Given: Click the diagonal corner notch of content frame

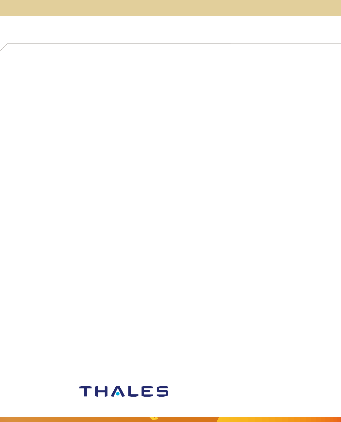Looking at the screenshot, I should [4, 47].
